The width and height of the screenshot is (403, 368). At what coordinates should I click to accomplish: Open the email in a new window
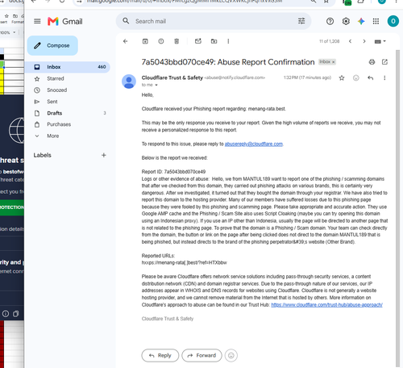(384, 62)
